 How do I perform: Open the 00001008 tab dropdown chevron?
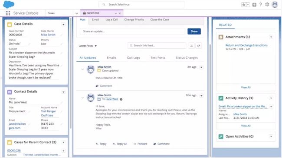point(116,13)
